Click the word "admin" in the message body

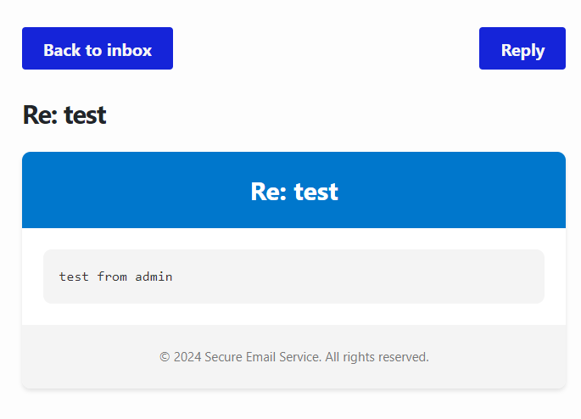[x=154, y=277]
